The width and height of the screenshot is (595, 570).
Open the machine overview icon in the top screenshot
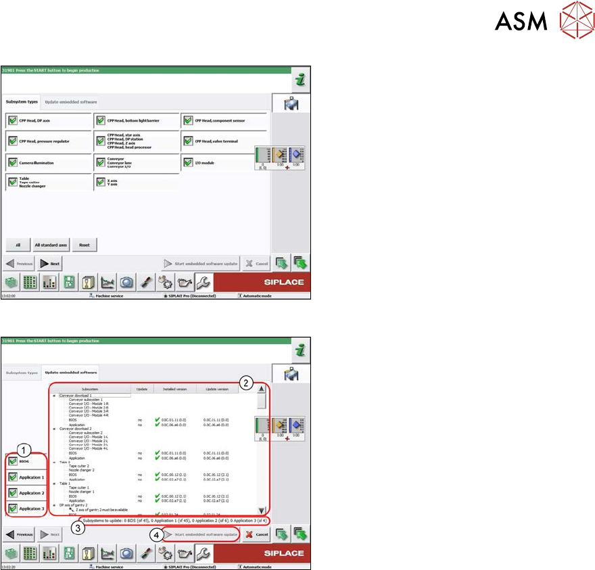[x=291, y=103]
